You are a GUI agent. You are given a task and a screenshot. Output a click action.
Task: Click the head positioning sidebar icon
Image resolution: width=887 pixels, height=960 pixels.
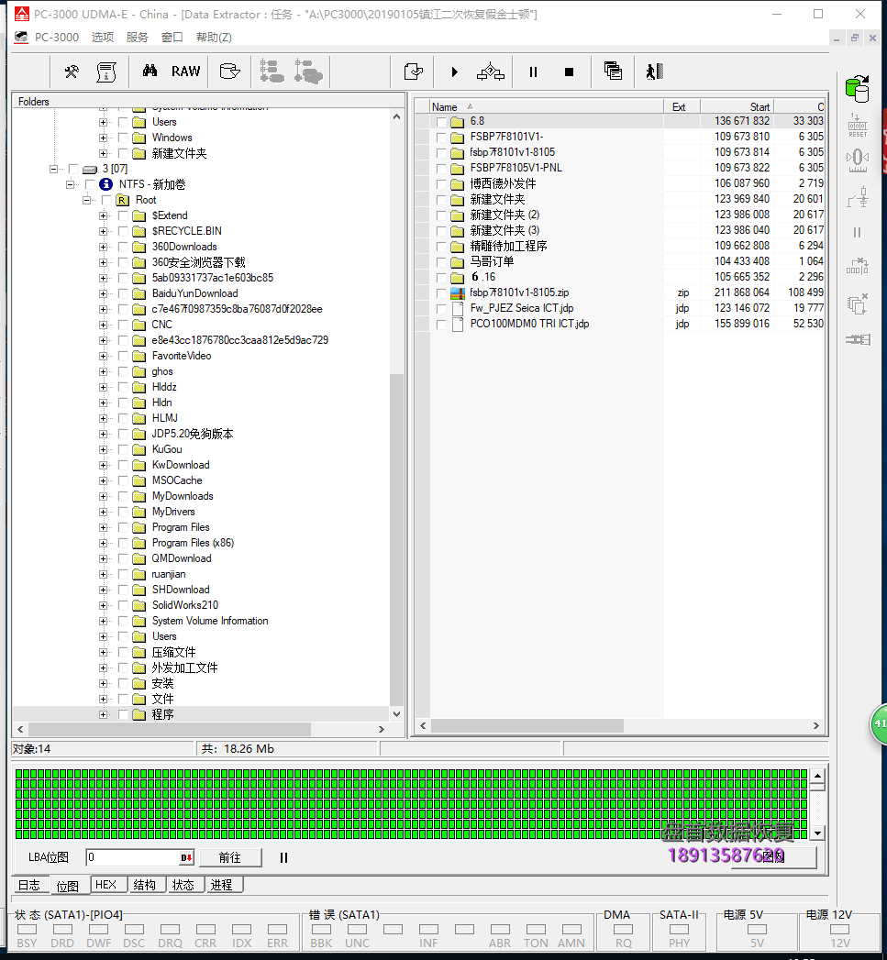point(858,160)
